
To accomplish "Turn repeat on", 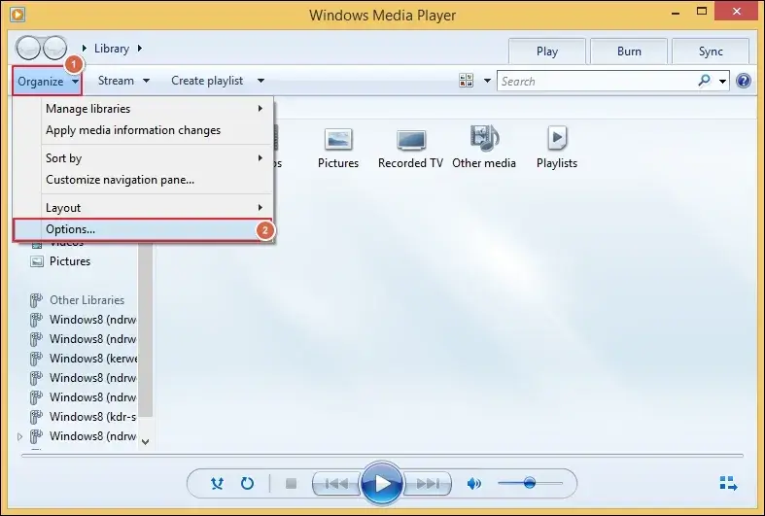I will click(247, 483).
